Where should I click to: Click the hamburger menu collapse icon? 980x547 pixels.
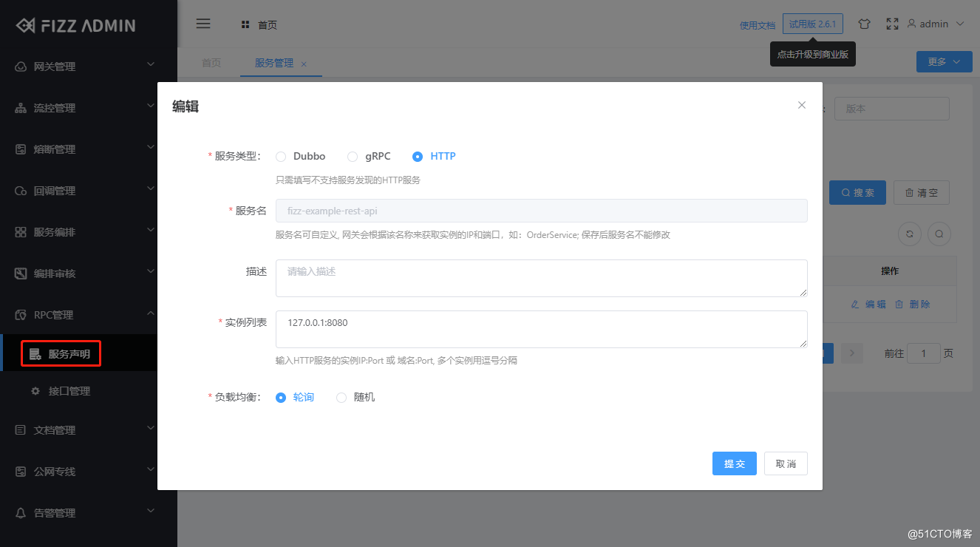click(x=203, y=23)
